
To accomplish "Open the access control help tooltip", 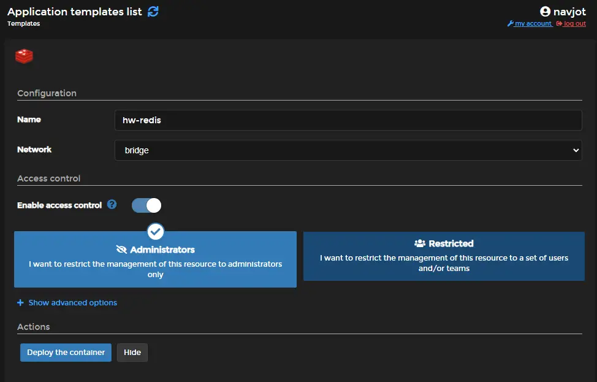I will [x=112, y=205].
